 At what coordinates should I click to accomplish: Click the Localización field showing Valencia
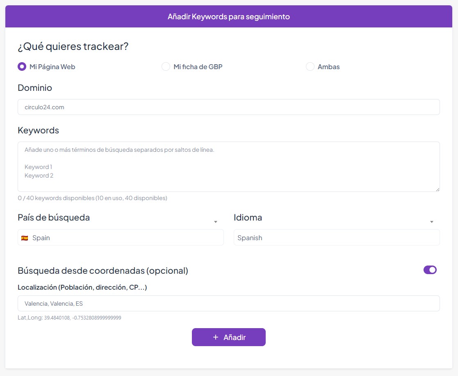tap(228, 304)
